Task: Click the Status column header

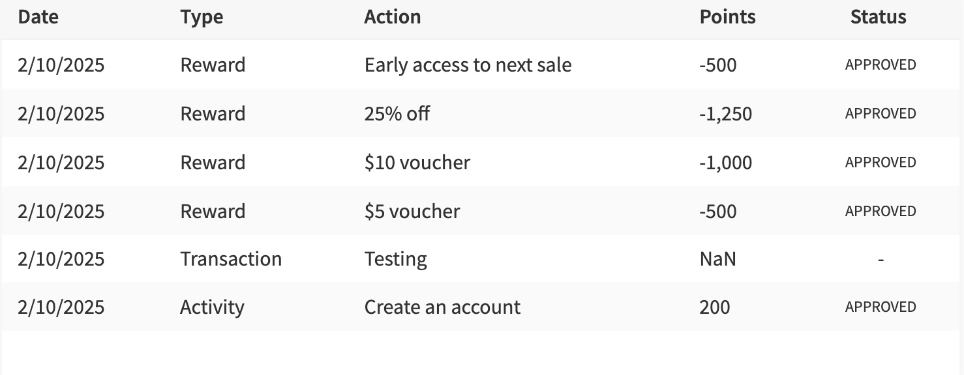Action: pos(878,17)
